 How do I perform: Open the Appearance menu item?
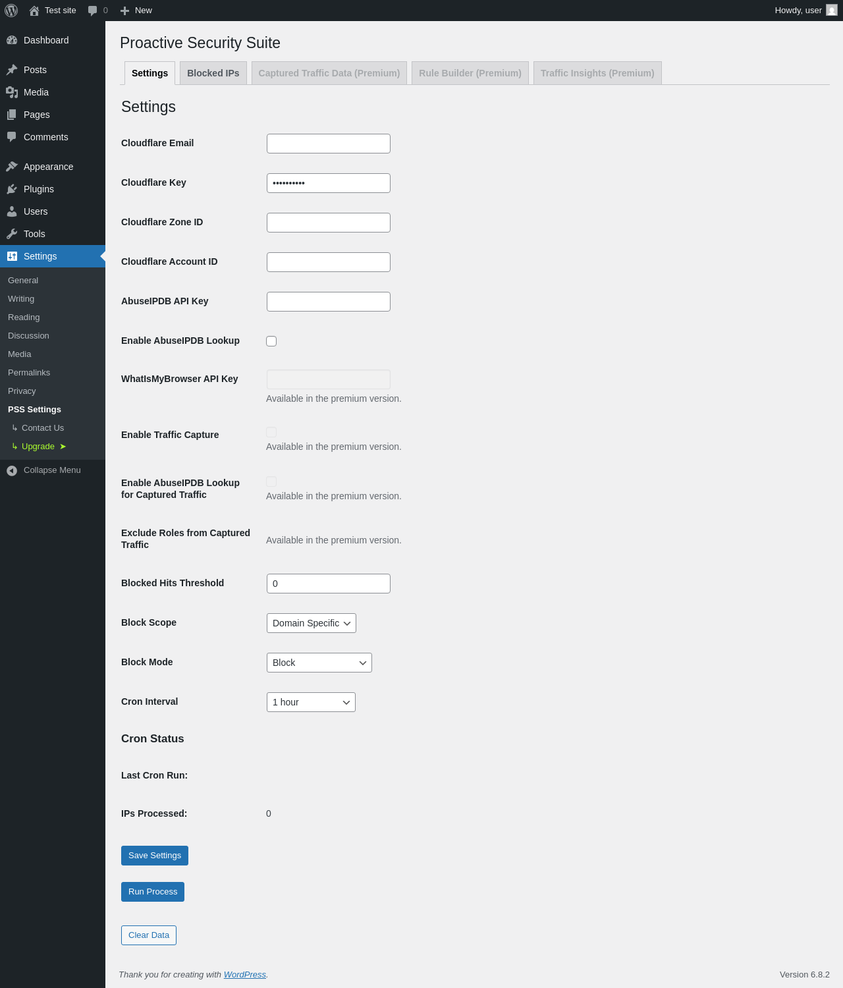(x=53, y=167)
